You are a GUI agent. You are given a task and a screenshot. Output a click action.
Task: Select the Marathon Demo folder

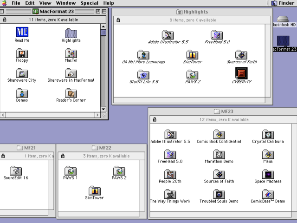[x=219, y=154]
